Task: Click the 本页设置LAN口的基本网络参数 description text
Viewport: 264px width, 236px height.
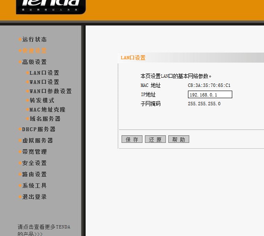Action: pyautogui.click(x=176, y=76)
